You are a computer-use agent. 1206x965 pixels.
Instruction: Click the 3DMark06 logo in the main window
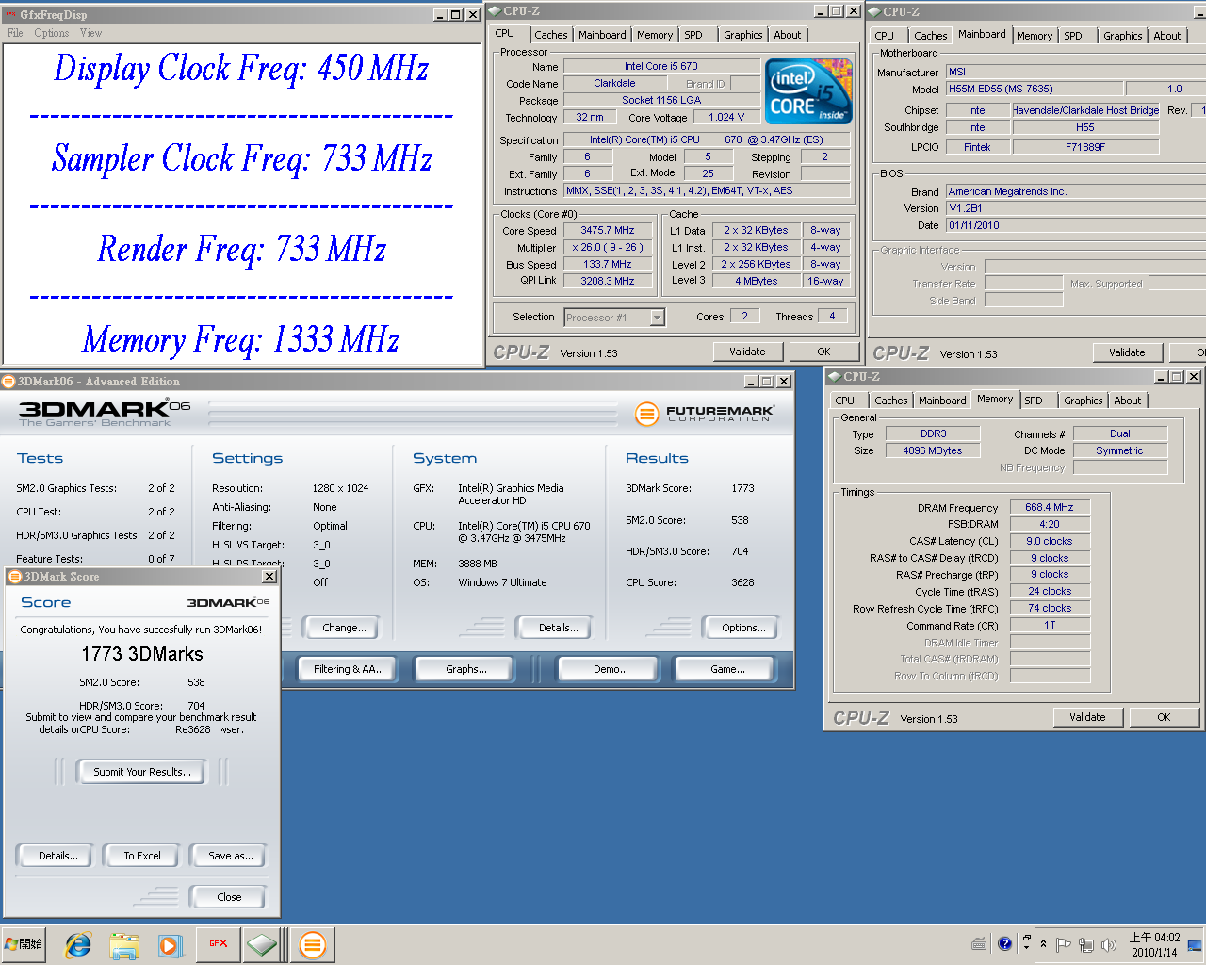coord(105,412)
